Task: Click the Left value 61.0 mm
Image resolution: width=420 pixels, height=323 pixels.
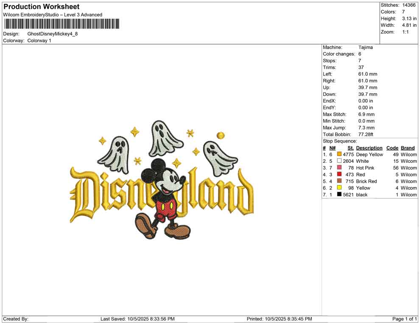Action: point(368,74)
